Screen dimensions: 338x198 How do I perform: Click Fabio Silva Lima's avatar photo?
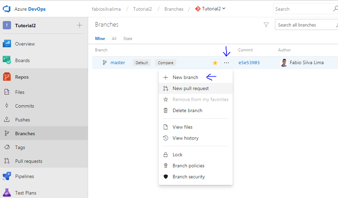pyautogui.click(x=284, y=63)
